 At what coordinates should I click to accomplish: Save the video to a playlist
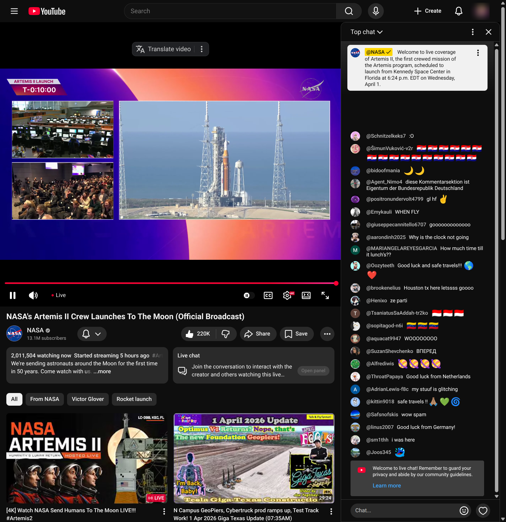click(x=296, y=334)
